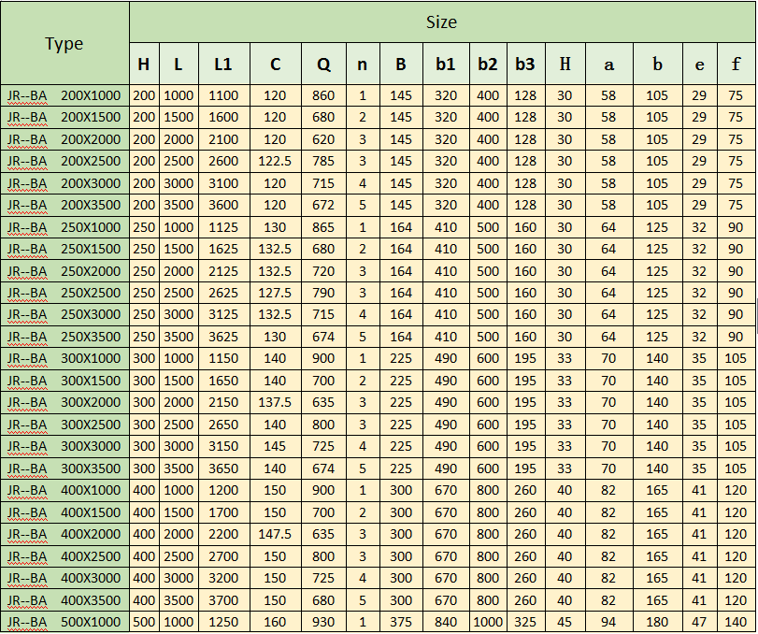The image size is (758, 634).
Task: Select type cell JR--BA 300X3000
Action: tap(64, 446)
